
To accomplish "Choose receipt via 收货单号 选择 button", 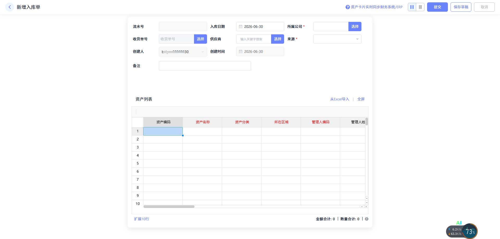I will point(201,39).
